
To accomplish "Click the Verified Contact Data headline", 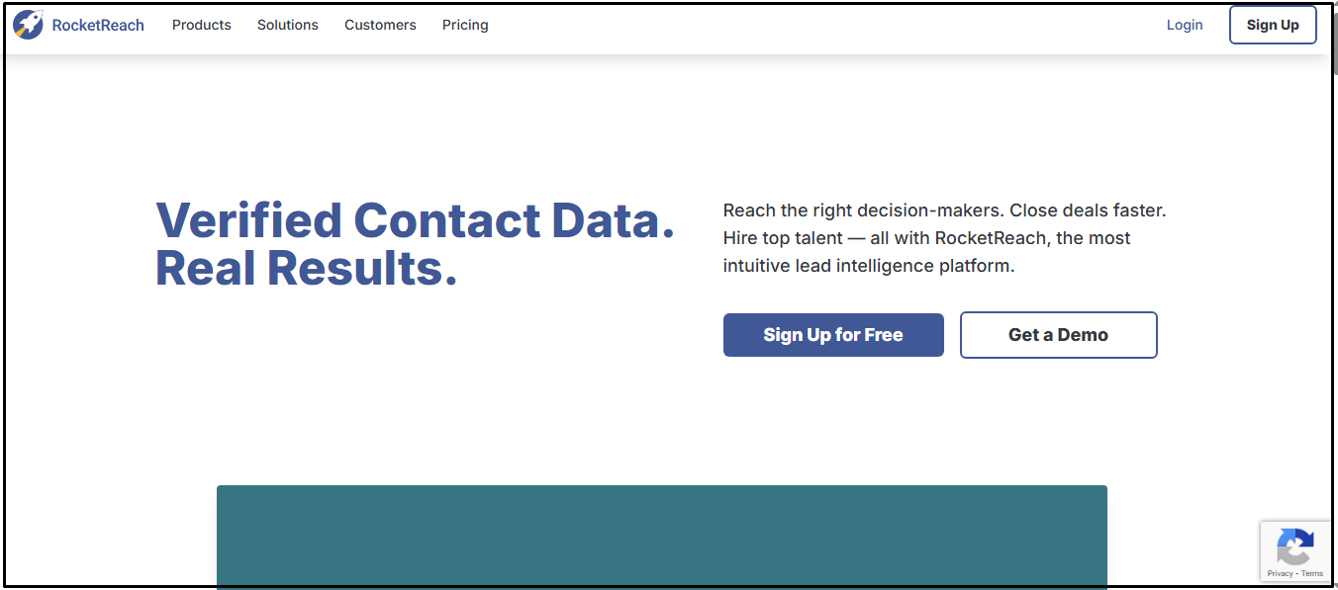I will pyautogui.click(x=415, y=220).
